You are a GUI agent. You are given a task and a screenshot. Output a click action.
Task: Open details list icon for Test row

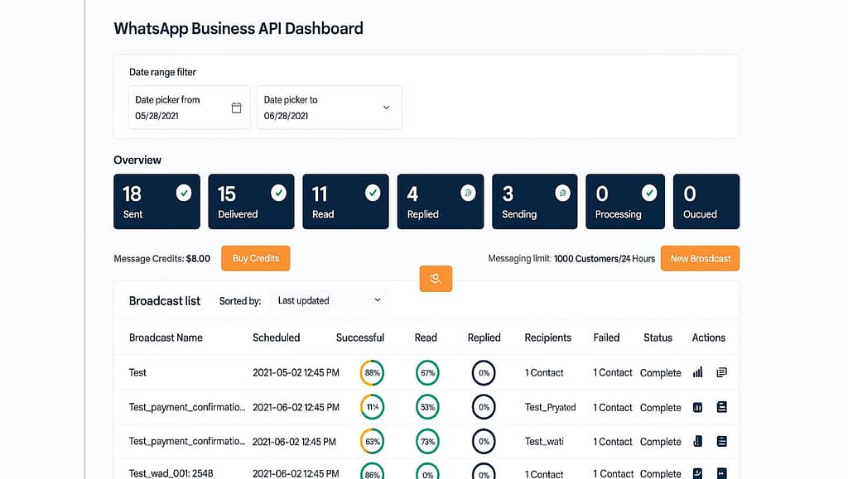[x=721, y=372]
